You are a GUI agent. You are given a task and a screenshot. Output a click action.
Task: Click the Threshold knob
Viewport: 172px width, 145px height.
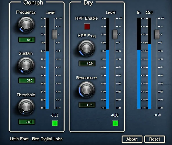point(26,107)
